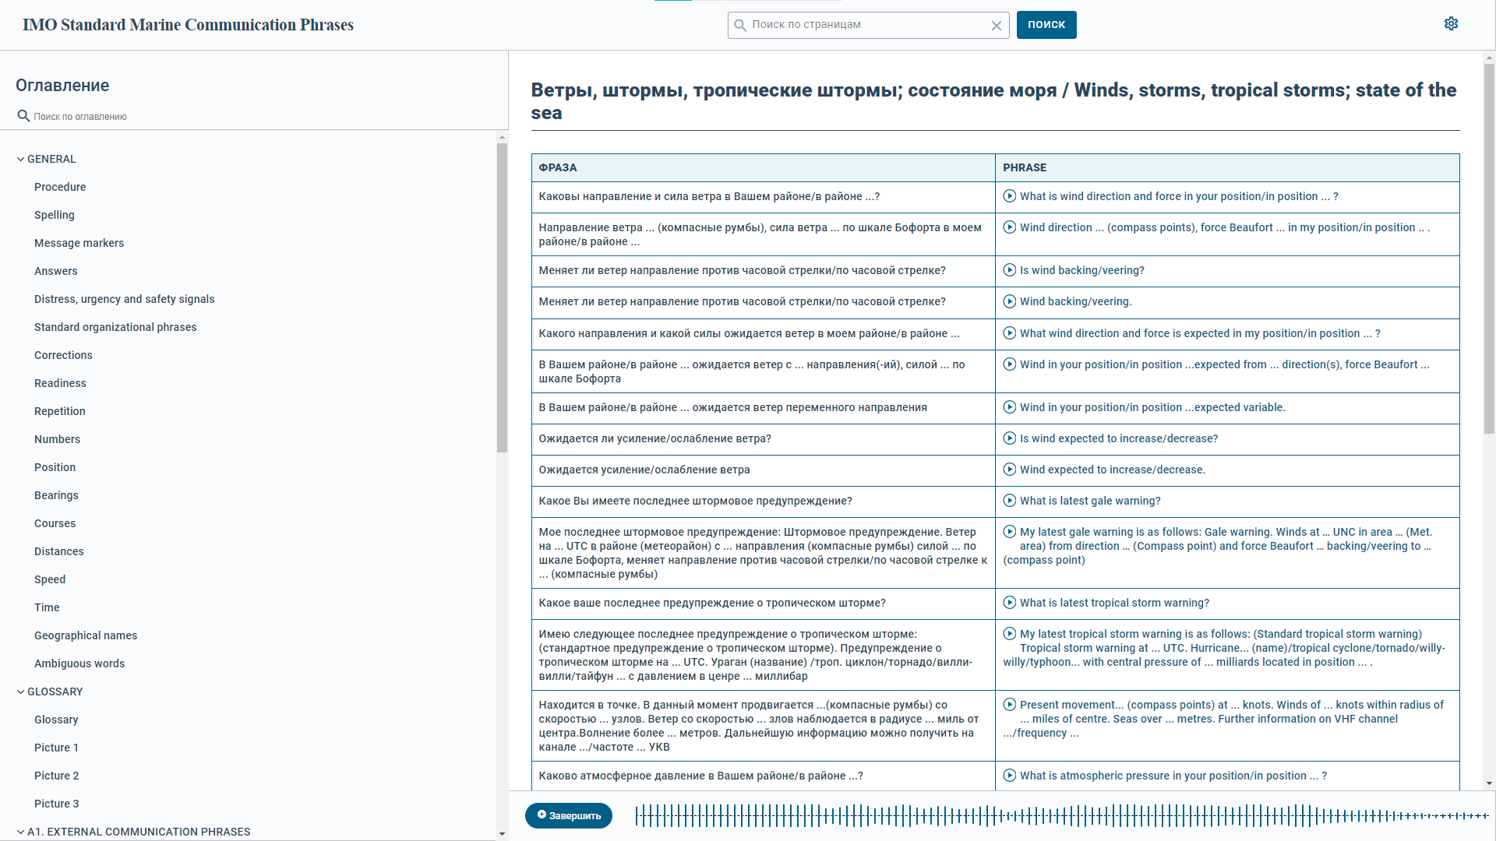This screenshot has width=1496, height=841.
Task: Focus the page search input field
Action: point(868,25)
